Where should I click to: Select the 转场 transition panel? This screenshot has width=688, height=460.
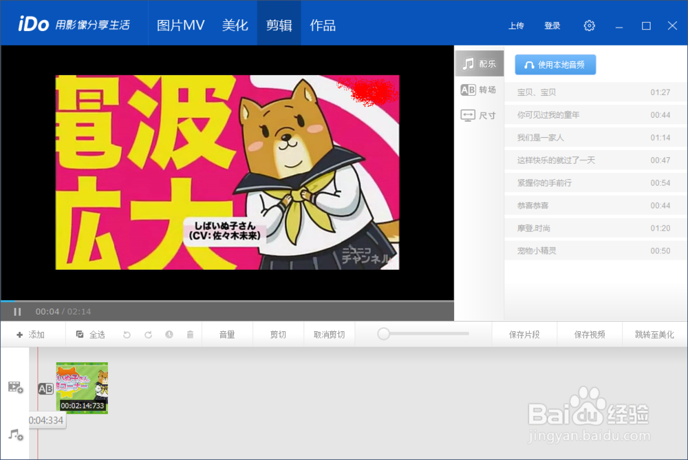tap(479, 90)
